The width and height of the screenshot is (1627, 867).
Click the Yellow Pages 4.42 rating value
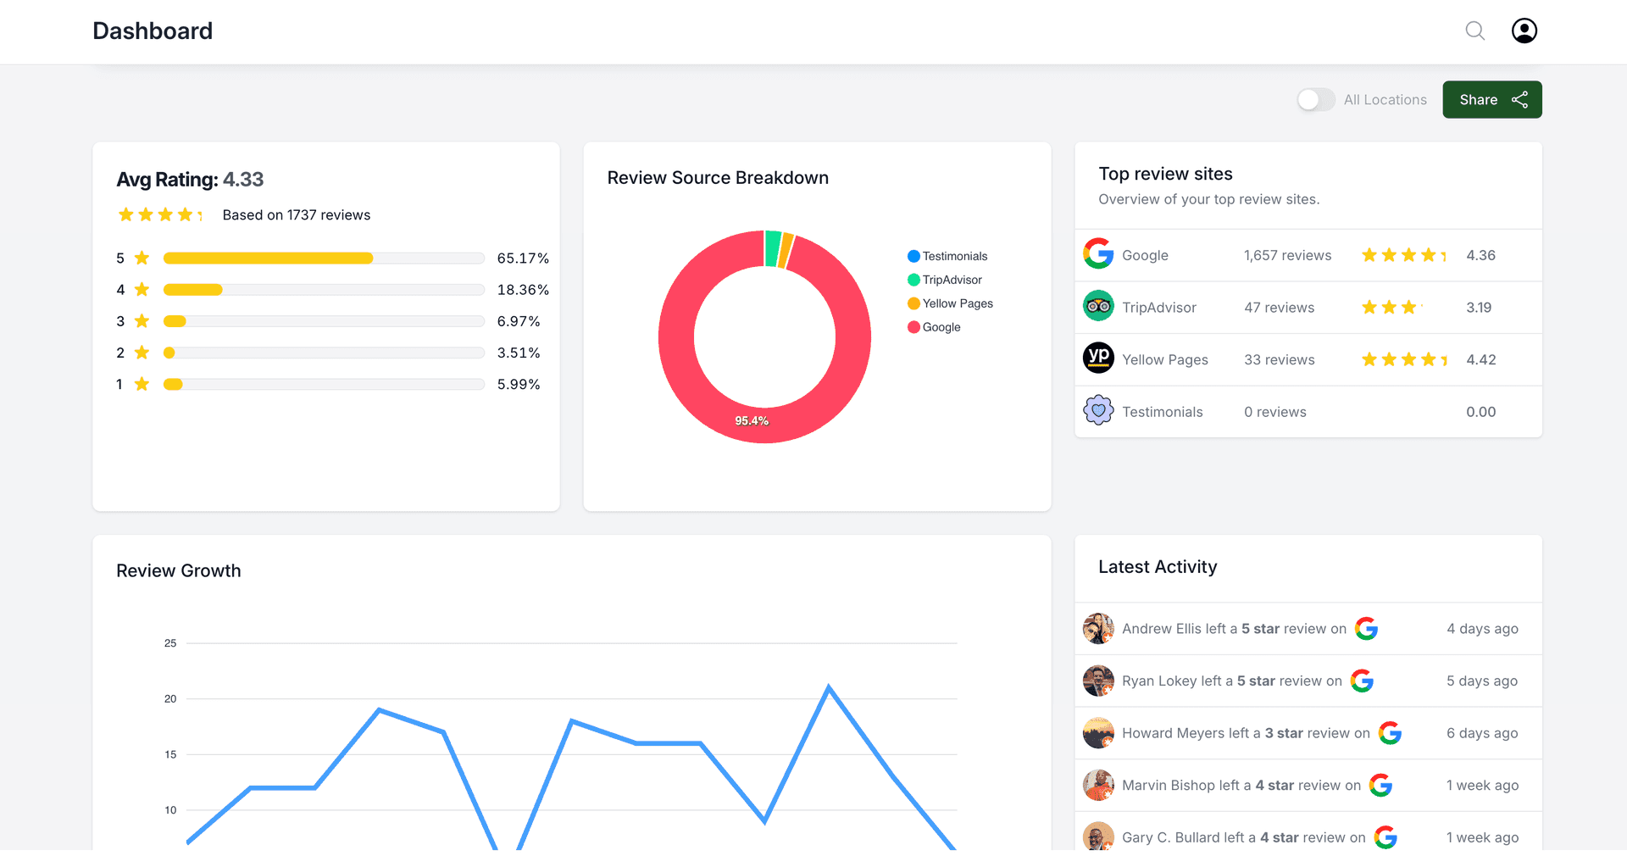point(1480,359)
